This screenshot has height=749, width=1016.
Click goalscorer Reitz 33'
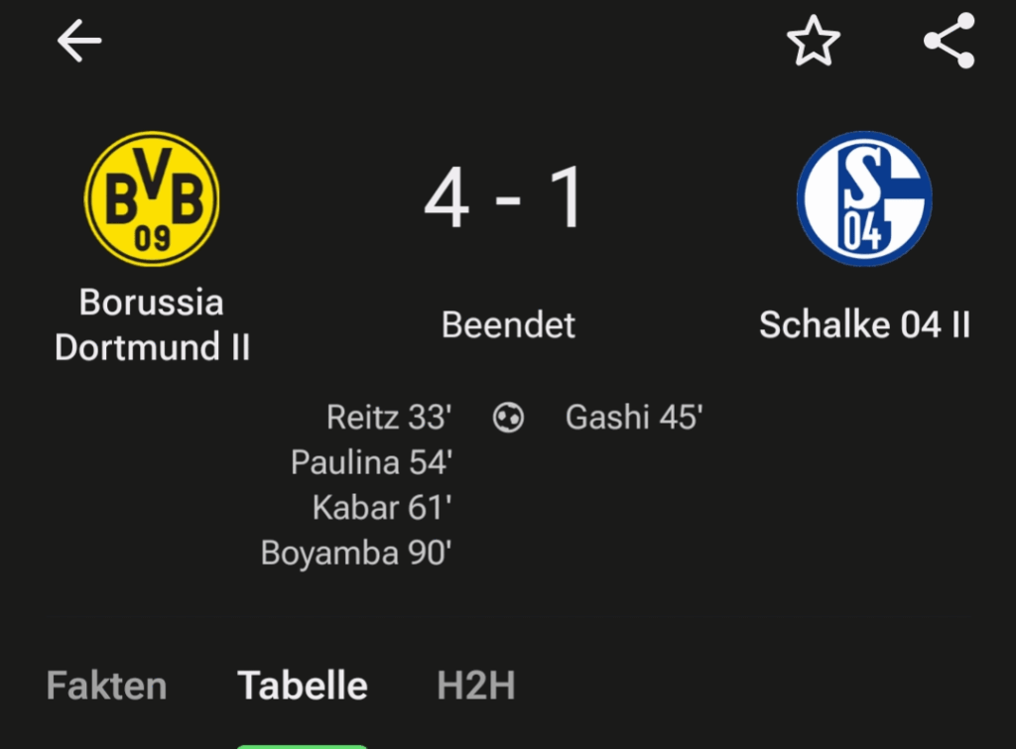(389, 418)
